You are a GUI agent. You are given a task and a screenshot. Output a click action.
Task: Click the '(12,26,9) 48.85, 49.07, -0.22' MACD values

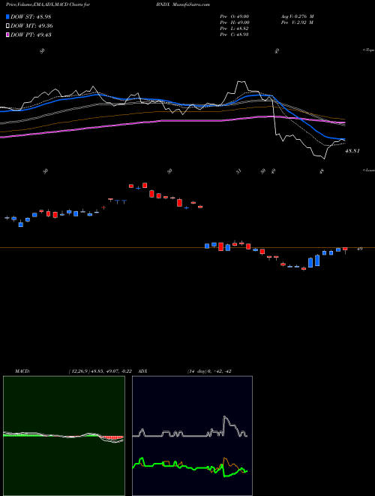click(x=100, y=371)
